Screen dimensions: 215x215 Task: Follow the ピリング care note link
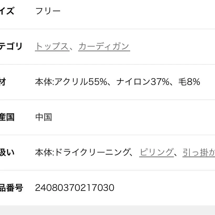click(156, 152)
